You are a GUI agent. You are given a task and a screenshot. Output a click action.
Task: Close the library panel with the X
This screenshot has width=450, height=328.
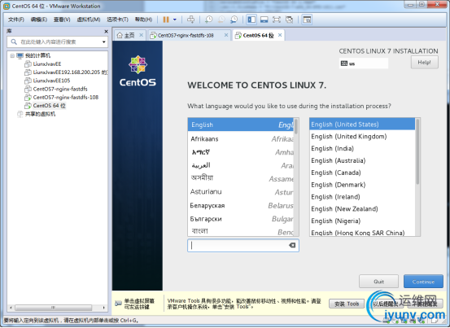(x=106, y=31)
